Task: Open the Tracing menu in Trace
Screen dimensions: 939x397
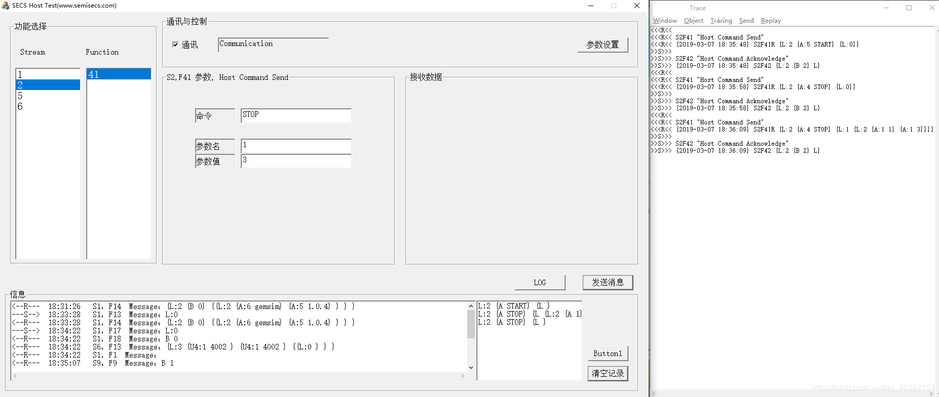Action: tap(721, 21)
